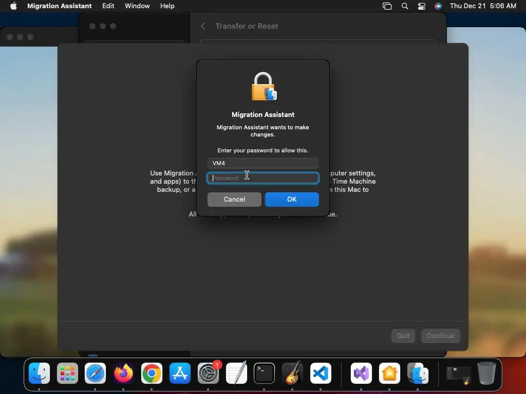Launch Firefox from the Dock

point(123,373)
